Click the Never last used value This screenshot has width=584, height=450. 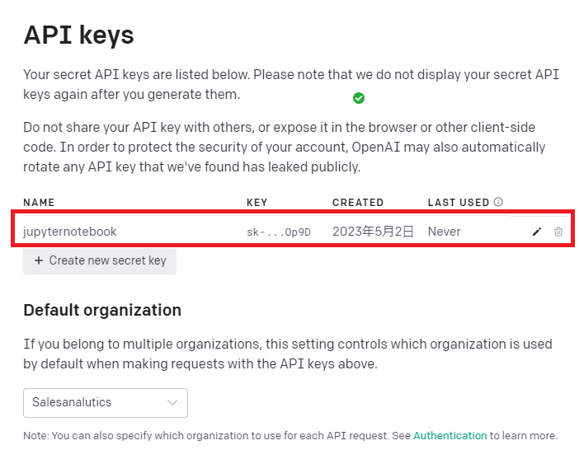click(x=444, y=232)
